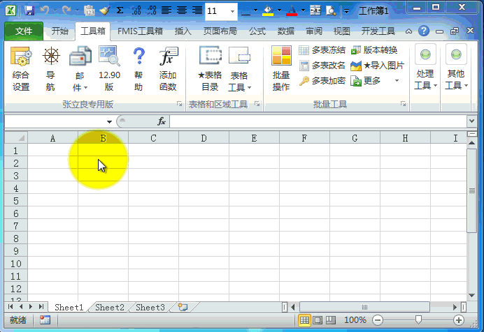This screenshot has height=332, width=484.
Task: Click the 多表冻结 button
Action: pyautogui.click(x=322, y=50)
